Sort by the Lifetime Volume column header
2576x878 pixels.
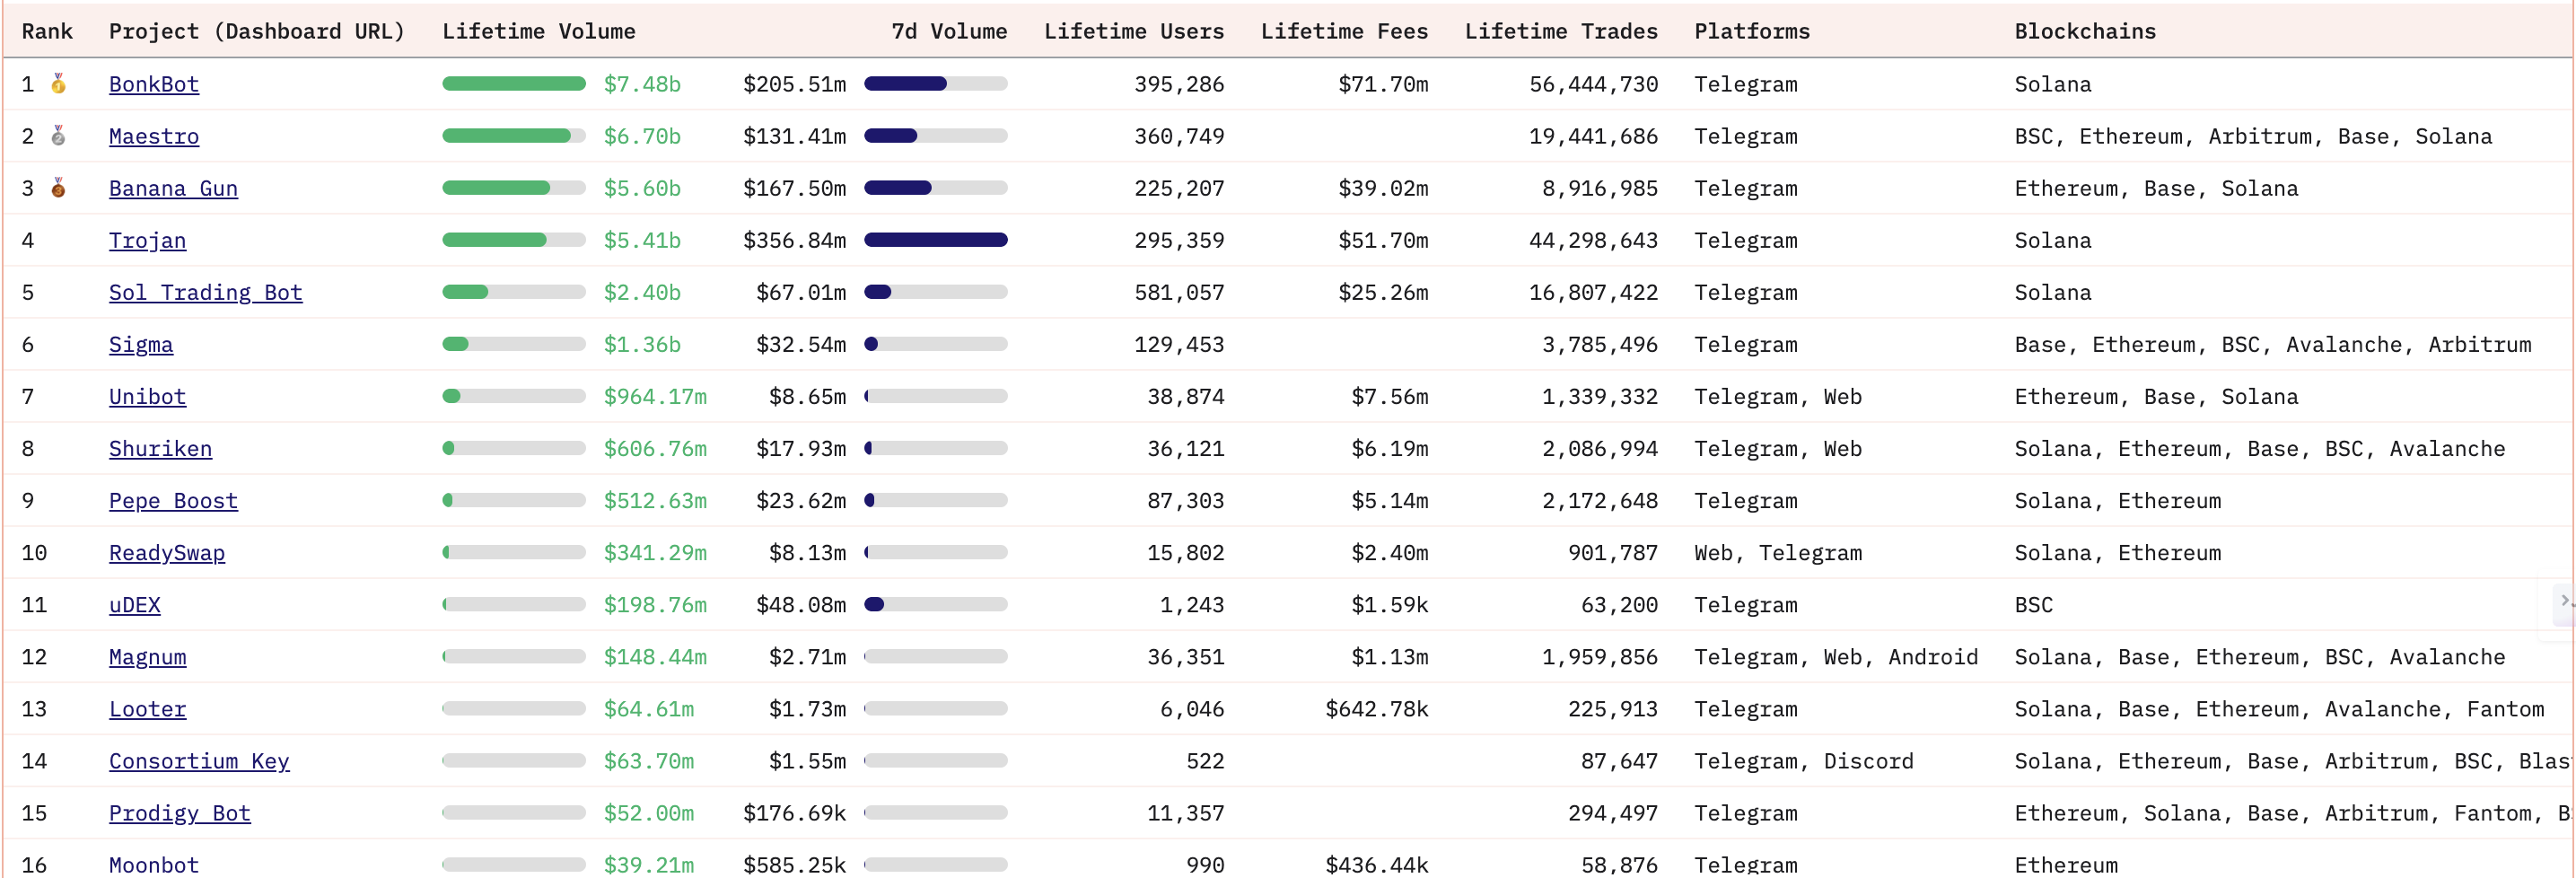[x=538, y=31]
